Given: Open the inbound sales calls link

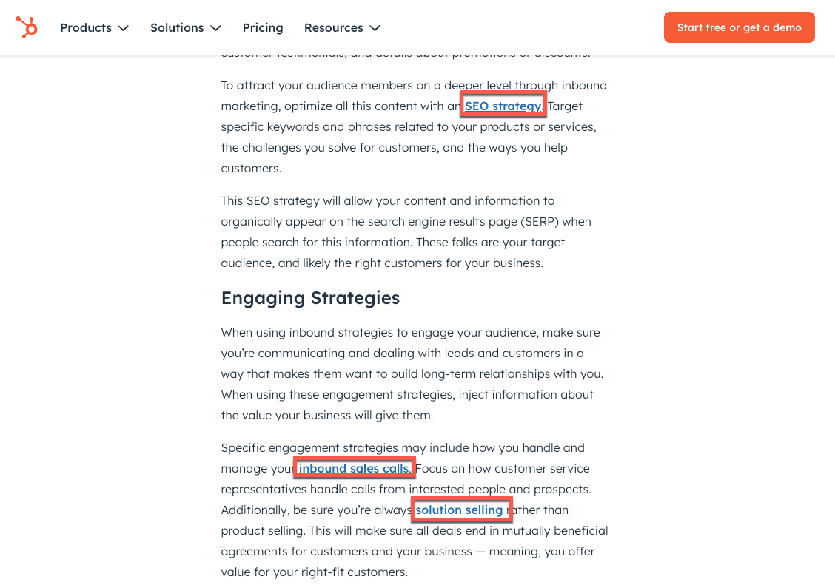Looking at the screenshot, I should 354,469.
